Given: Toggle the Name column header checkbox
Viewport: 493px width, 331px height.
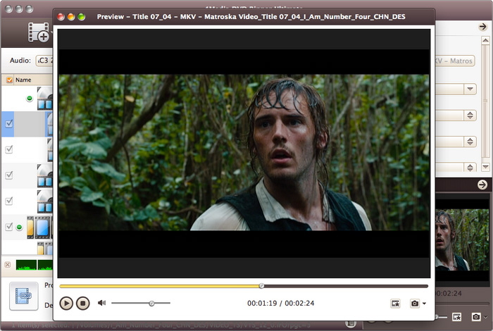Looking at the screenshot, I should click(x=9, y=80).
